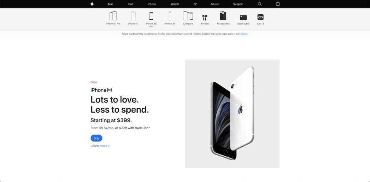This screenshot has height=182, width=370.
Task: Follow the Apple Card banner Learn more link
Action: click(241, 34)
